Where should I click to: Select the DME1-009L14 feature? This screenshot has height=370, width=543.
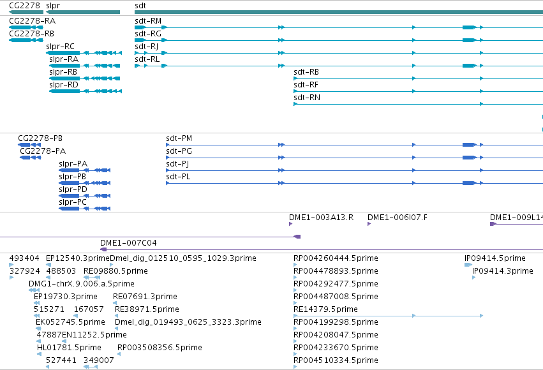(x=516, y=224)
